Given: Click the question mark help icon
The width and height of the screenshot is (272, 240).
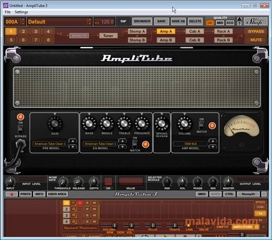Looking at the screenshot, I should click(239, 23).
